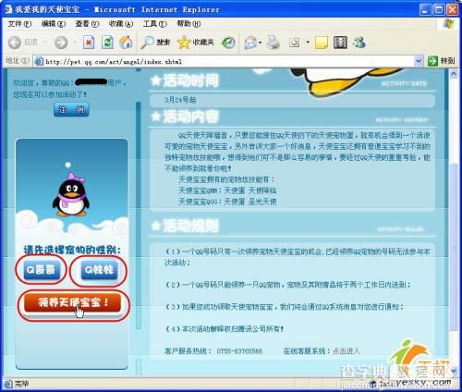
Task: Click the 注销 logout button
Action: pyautogui.click(x=71, y=110)
